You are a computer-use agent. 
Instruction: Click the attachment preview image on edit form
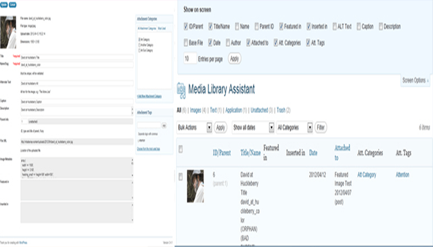pyautogui.click(x=8, y=32)
